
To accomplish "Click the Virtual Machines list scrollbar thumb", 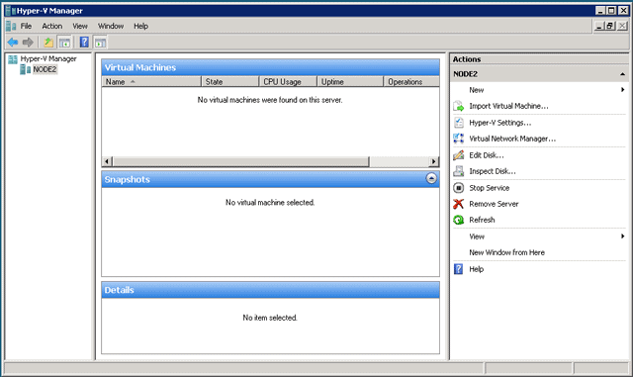I will click(240, 161).
